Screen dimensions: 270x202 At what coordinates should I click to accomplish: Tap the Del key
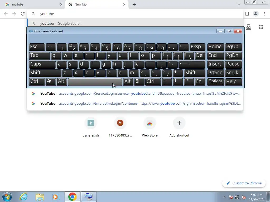(x=200, y=56)
